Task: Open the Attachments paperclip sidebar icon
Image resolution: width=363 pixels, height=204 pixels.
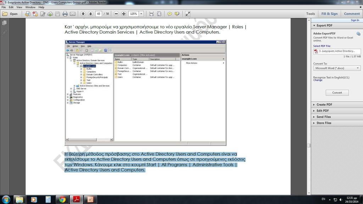Action: coord(4,32)
